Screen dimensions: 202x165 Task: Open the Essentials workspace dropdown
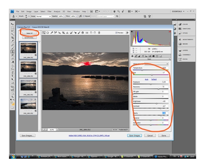[x=178, y=11]
